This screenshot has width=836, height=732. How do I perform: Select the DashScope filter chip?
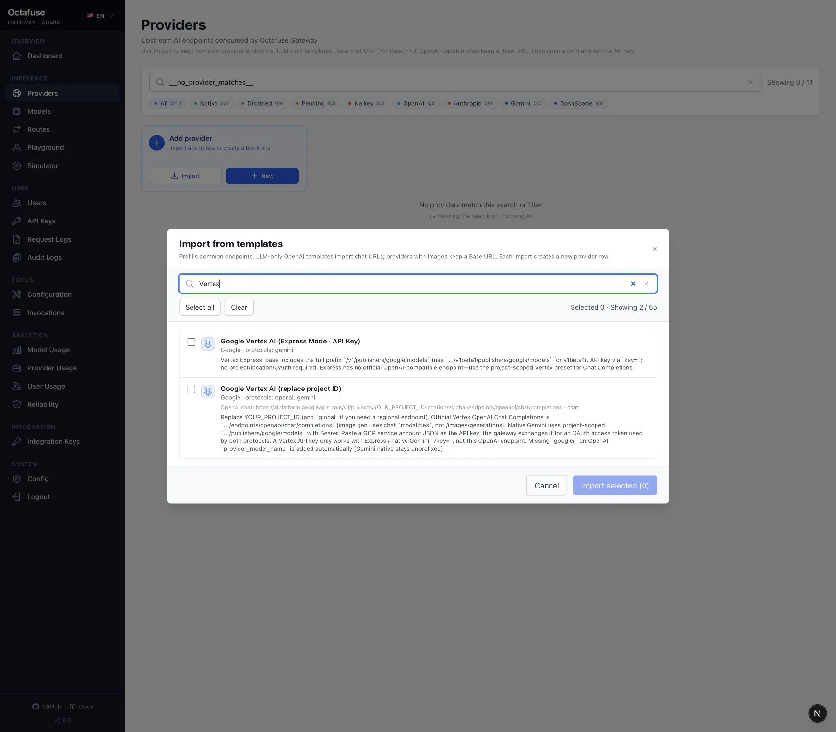(x=579, y=103)
